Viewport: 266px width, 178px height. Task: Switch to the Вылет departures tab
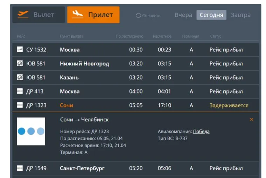click(38, 15)
